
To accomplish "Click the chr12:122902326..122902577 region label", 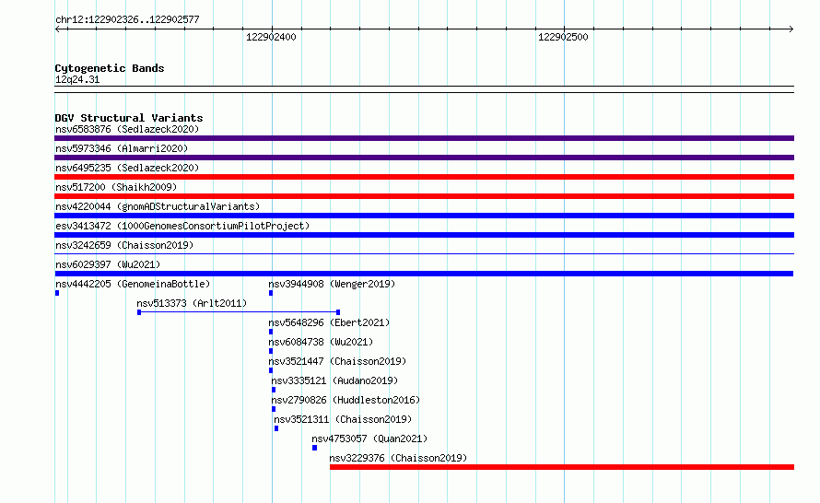I will 127,20.
